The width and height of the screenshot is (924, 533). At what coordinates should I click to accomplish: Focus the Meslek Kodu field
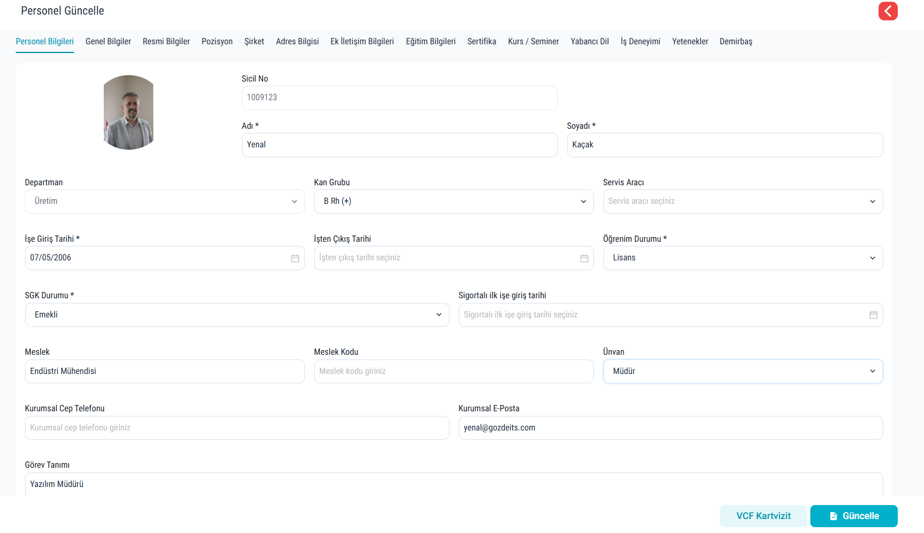click(454, 371)
